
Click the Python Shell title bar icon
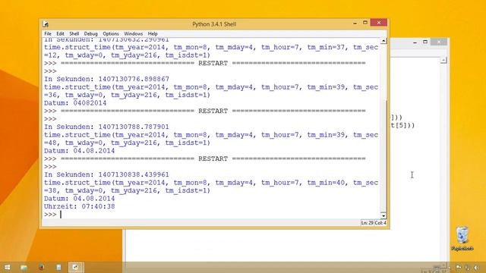46,24
